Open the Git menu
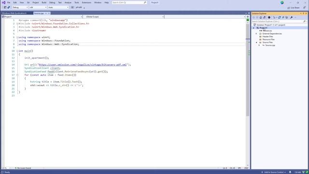The height and width of the screenshot is (174, 309). pos(28,2)
